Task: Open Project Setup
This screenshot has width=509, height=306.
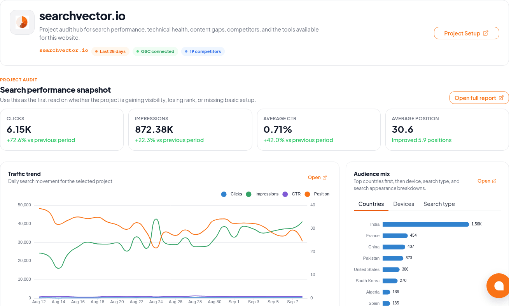Action: [x=466, y=33]
